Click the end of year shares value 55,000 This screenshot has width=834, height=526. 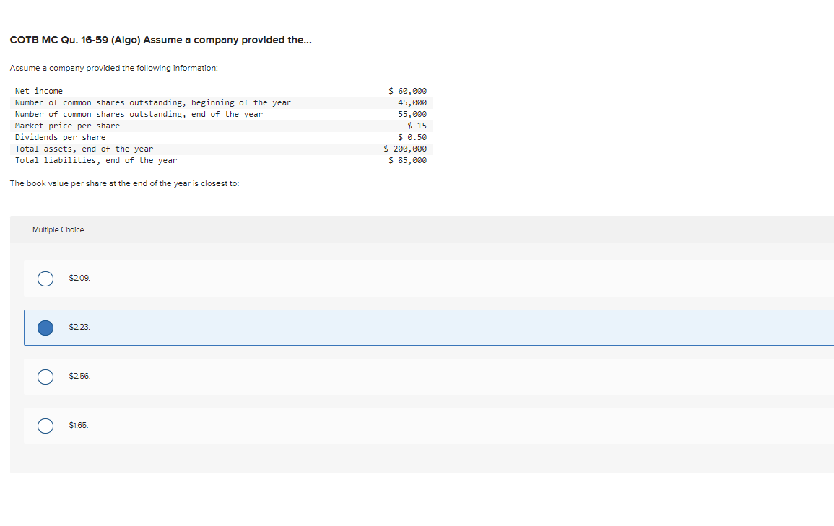410,114
